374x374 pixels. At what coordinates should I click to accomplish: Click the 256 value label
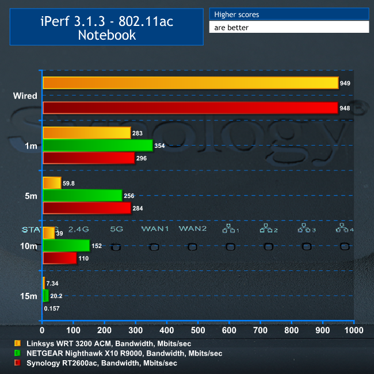[129, 196]
